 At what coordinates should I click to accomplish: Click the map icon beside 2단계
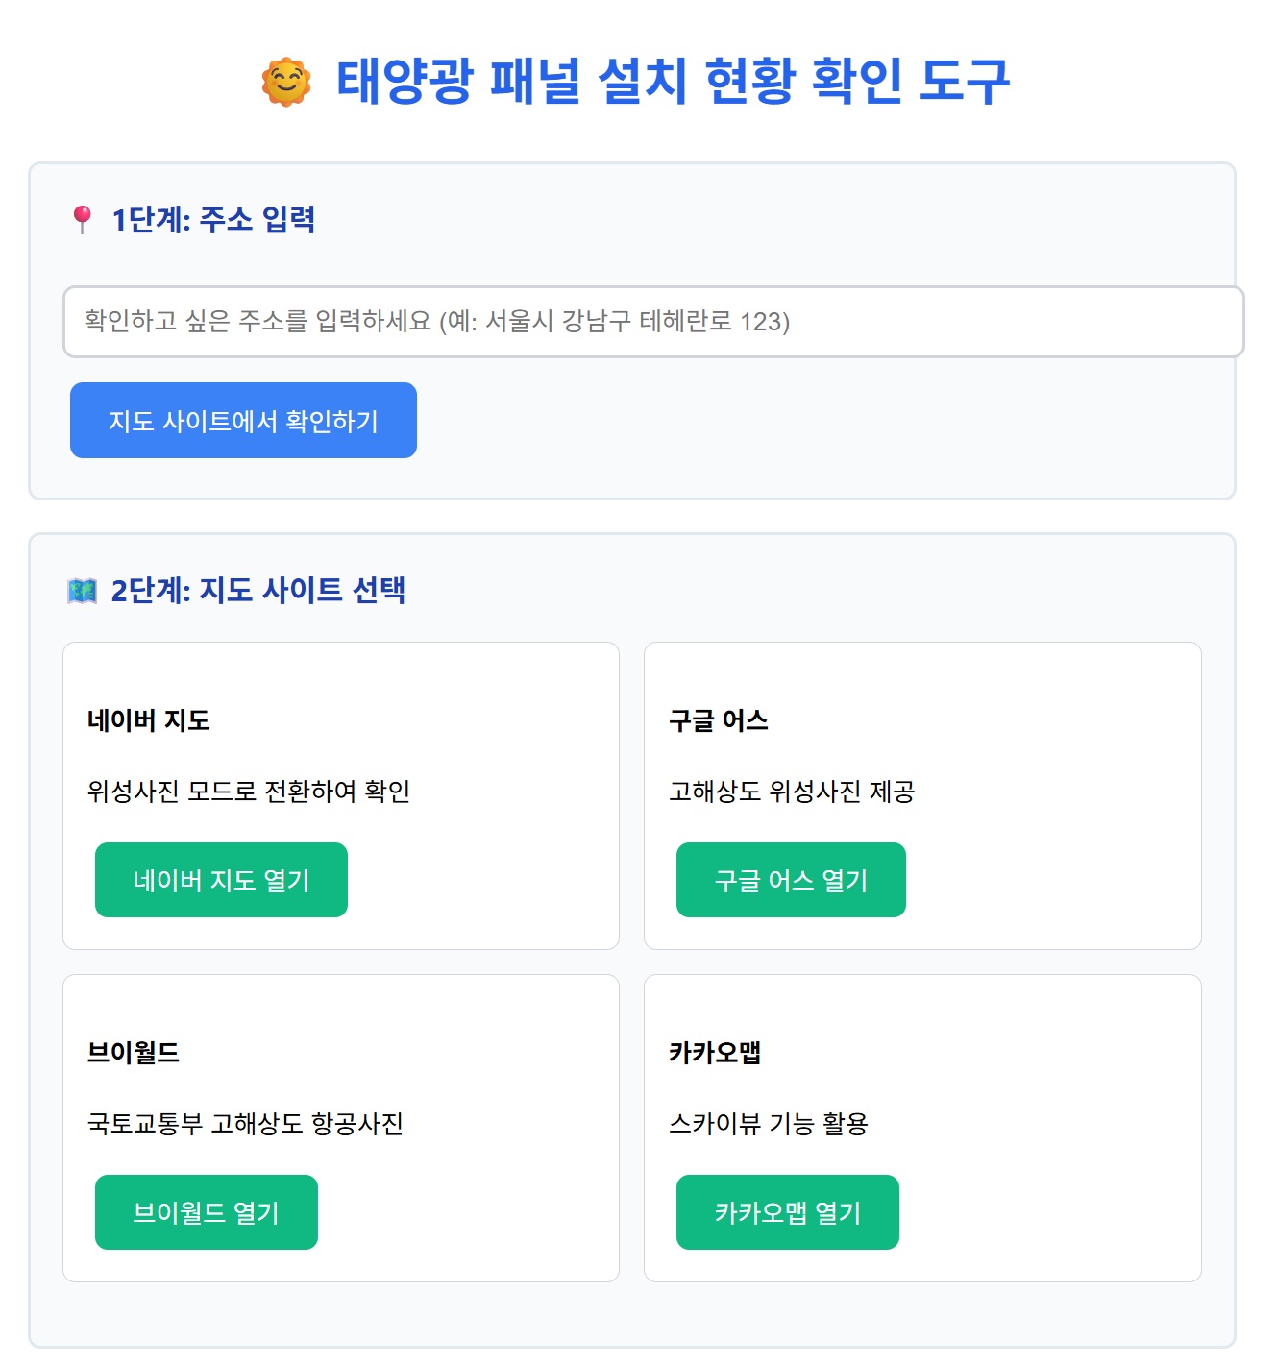click(x=83, y=590)
